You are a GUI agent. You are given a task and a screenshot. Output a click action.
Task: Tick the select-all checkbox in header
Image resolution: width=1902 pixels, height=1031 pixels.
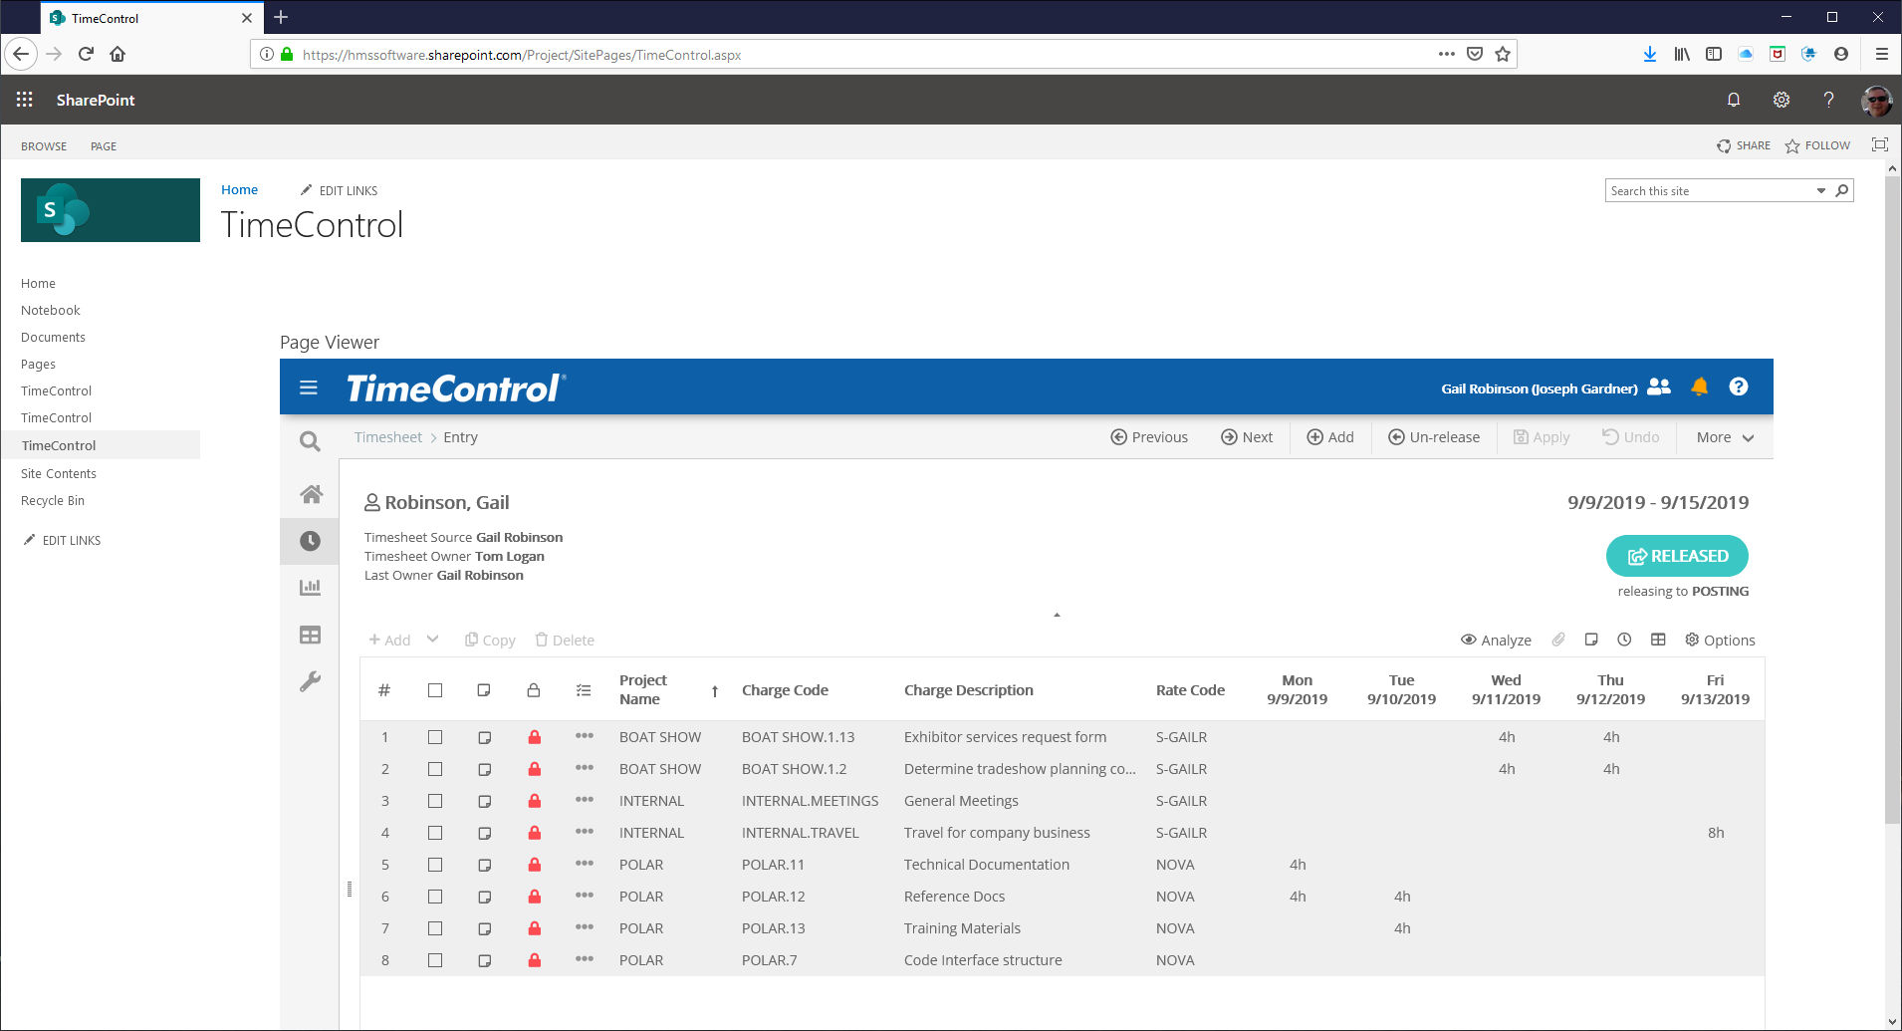click(435, 690)
